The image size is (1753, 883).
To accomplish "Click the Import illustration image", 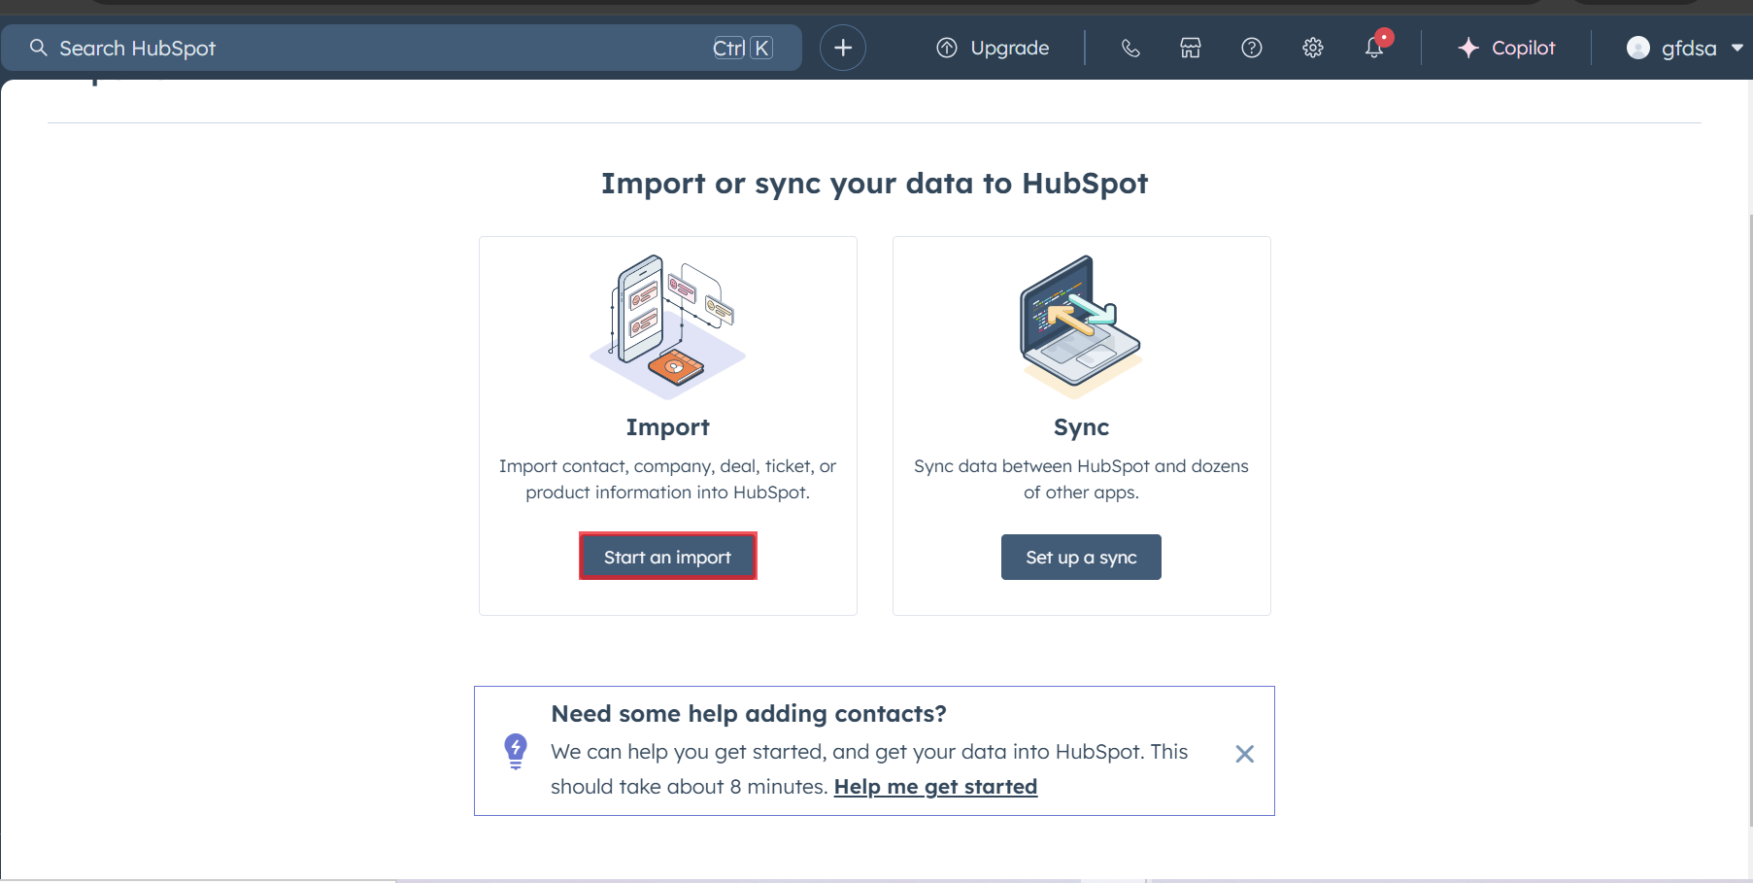I will 668,326.
